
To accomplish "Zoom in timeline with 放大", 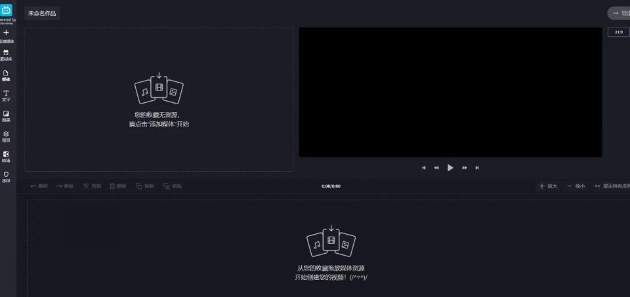I will pyautogui.click(x=549, y=186).
